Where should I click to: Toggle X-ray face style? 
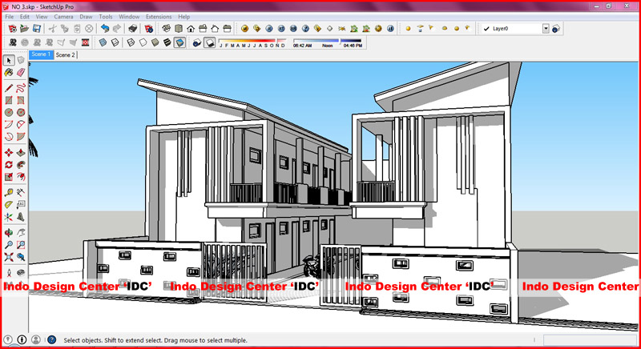click(x=103, y=42)
